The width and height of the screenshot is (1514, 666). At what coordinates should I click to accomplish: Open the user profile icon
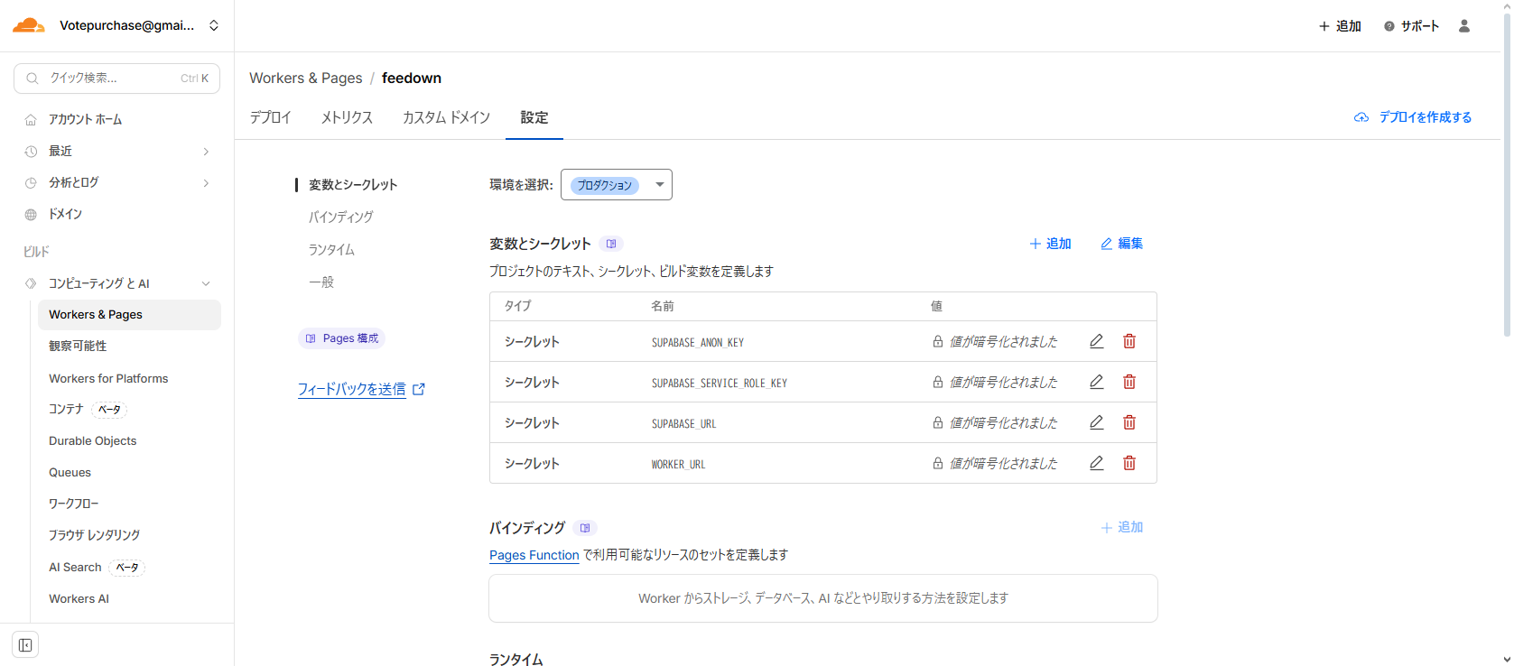point(1464,26)
